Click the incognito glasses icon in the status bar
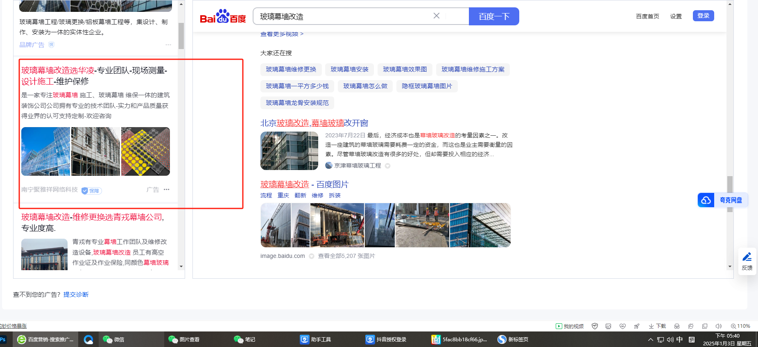758x347 pixels. tap(677, 326)
